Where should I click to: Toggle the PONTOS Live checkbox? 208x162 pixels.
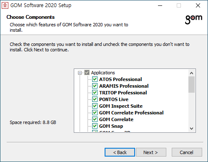pos(95,99)
